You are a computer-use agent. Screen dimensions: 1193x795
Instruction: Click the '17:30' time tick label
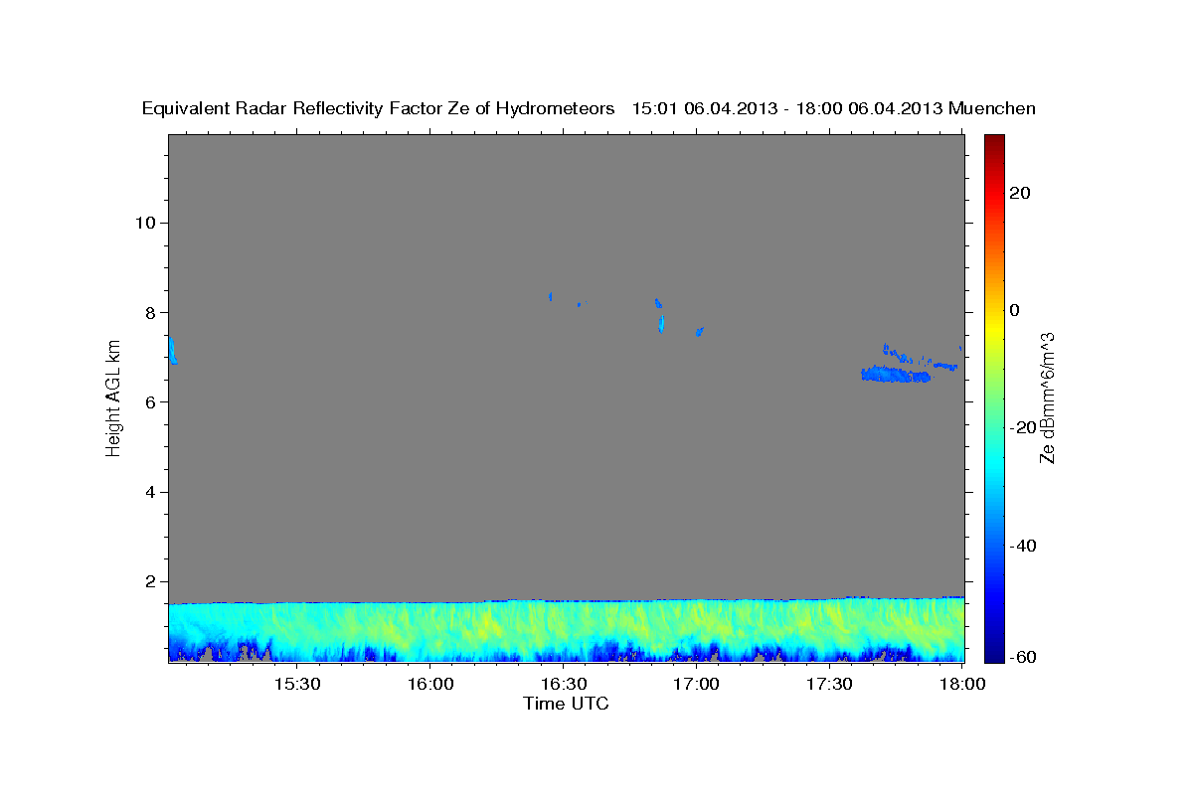(830, 684)
